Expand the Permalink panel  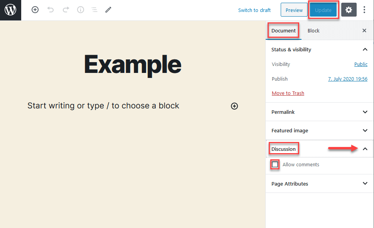365,112
